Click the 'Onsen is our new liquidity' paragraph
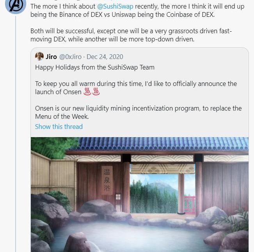The image size is (254, 252). tap(139, 112)
